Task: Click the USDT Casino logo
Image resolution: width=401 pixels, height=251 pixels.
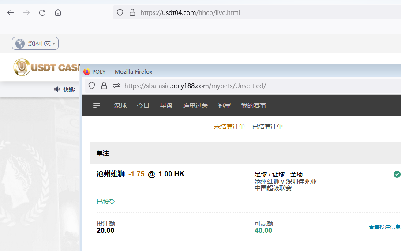Action: point(46,67)
